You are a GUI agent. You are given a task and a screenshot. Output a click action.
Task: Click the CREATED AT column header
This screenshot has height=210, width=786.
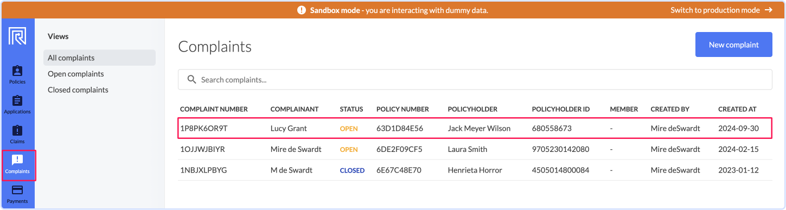tap(737, 109)
